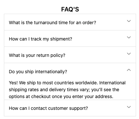139x119 pixels.
Task: Click the FAQ'S heading
Action: 70,9
